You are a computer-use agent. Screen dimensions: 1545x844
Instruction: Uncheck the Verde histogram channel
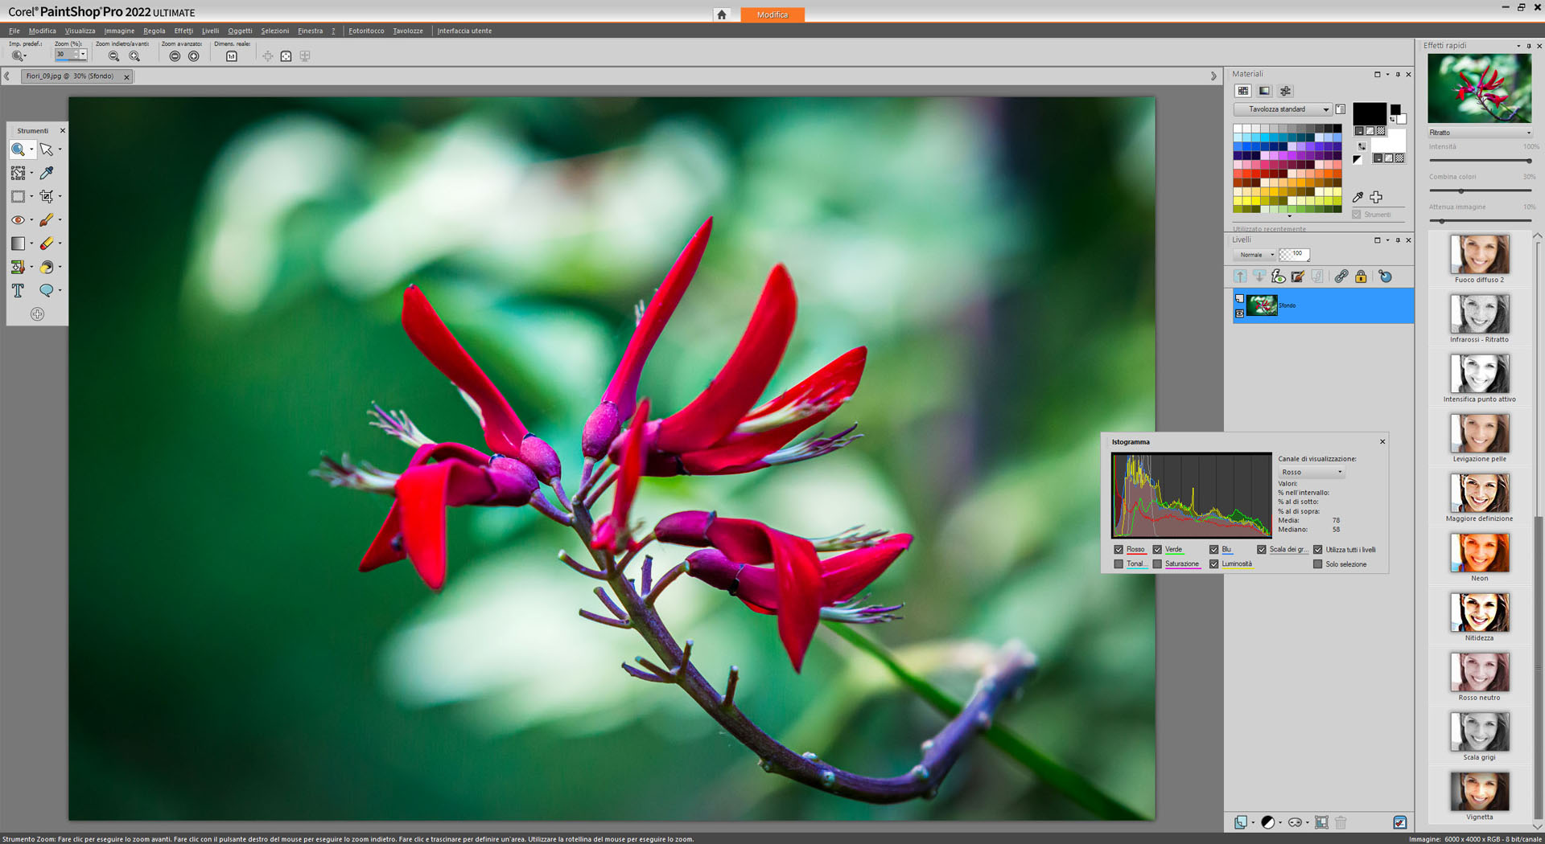1157,550
